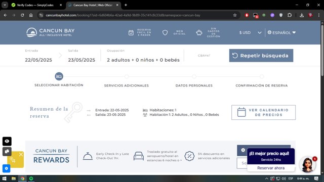Open a new browser tab
Screen dimensions: 324x182
[x=126, y=5]
